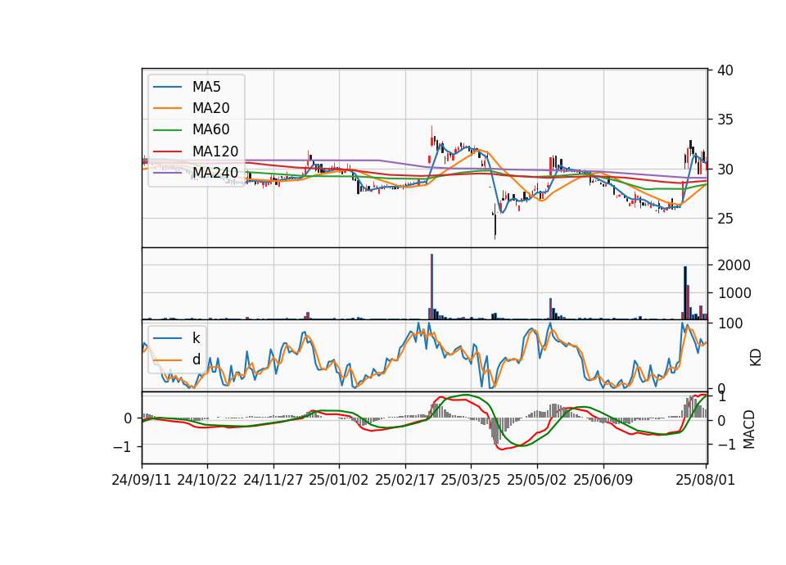Click the purple MA240 legend line sample
The width and height of the screenshot is (786, 565).
(x=167, y=173)
